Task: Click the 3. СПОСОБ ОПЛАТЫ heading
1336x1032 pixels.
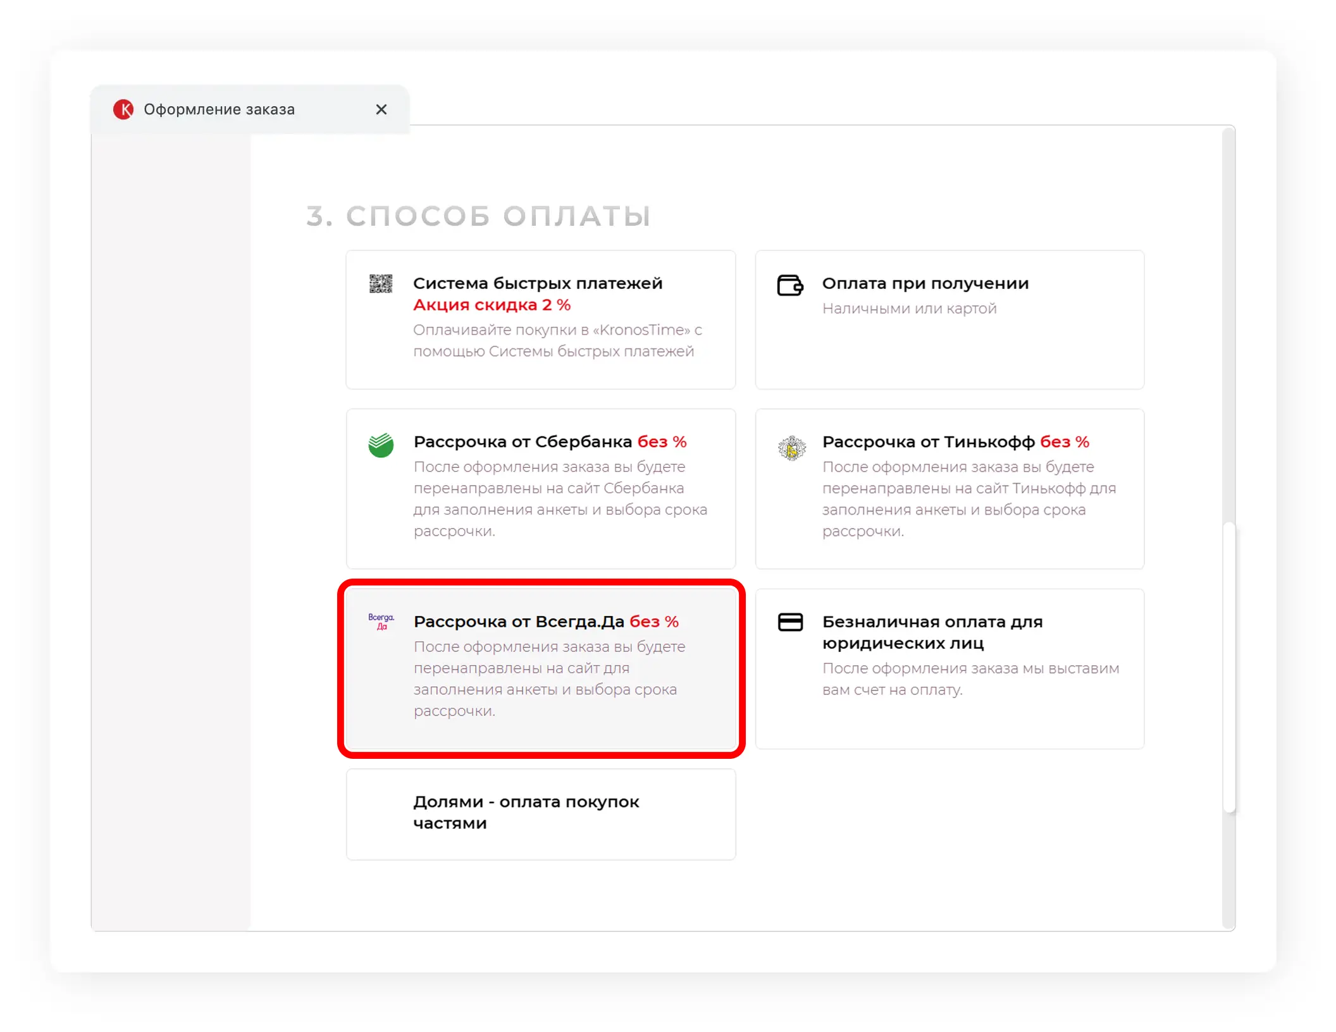Action: pos(478,216)
